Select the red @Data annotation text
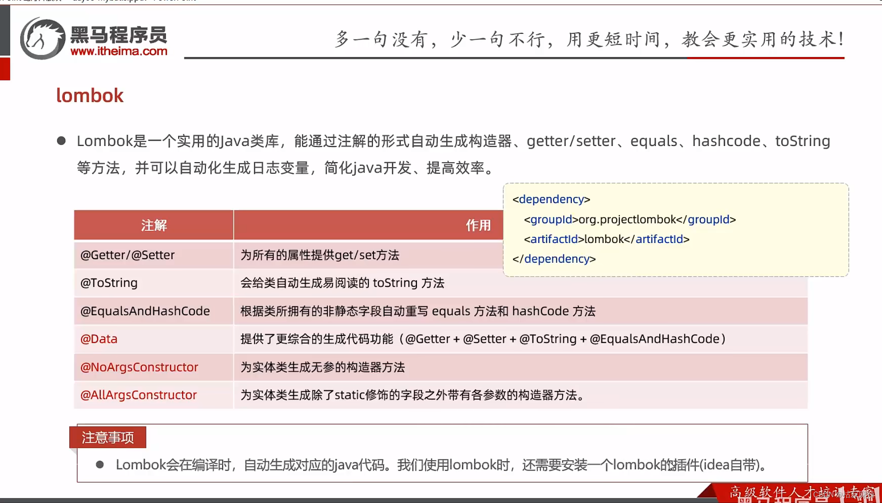 click(x=98, y=339)
